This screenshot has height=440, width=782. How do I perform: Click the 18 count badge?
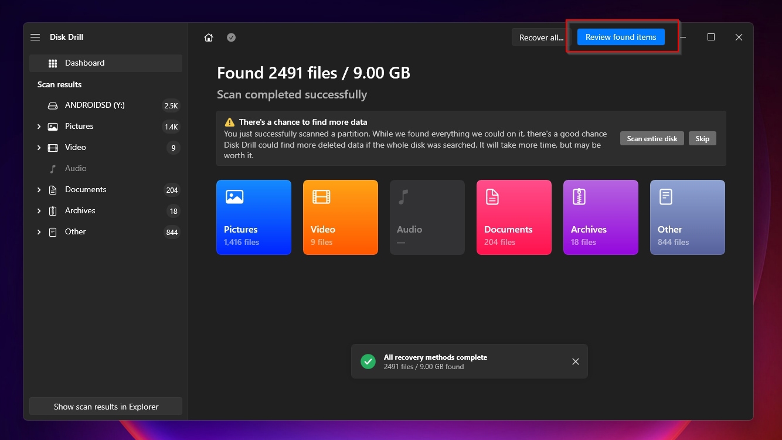[174, 212]
